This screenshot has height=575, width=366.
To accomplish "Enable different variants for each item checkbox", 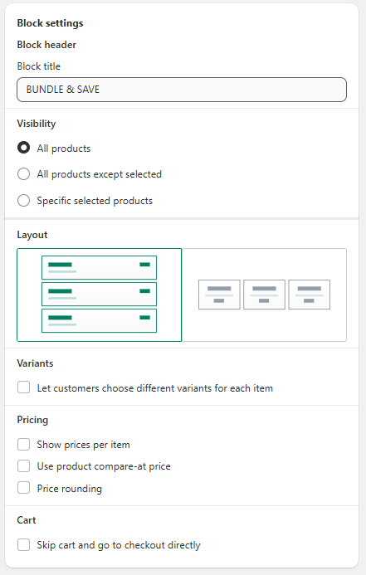I will (x=23, y=387).
